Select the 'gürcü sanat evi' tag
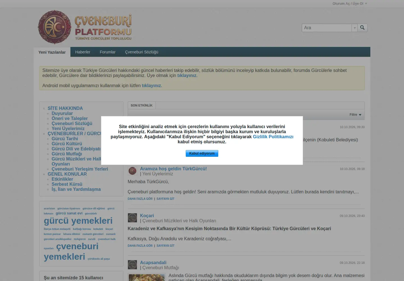This screenshot has height=281, width=404. 69,213
